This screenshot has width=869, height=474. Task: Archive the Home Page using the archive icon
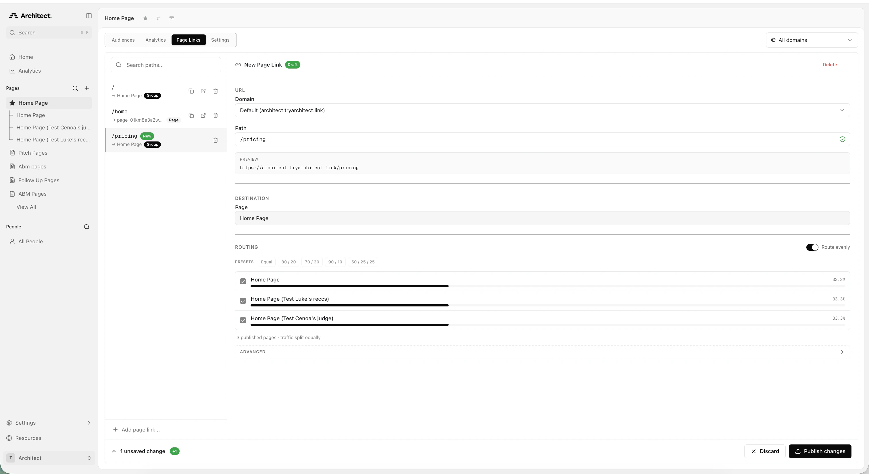pos(171,18)
